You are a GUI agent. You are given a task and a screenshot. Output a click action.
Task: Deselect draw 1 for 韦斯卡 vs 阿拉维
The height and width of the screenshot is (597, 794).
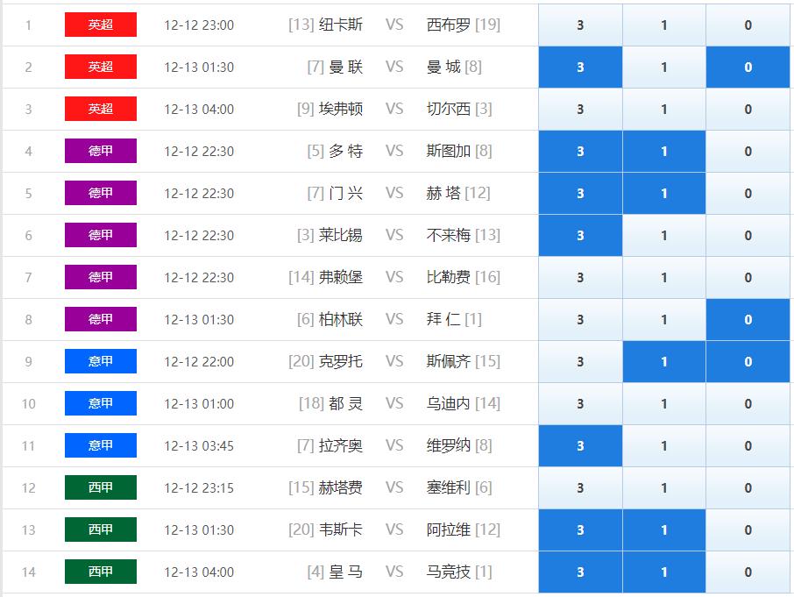click(664, 529)
